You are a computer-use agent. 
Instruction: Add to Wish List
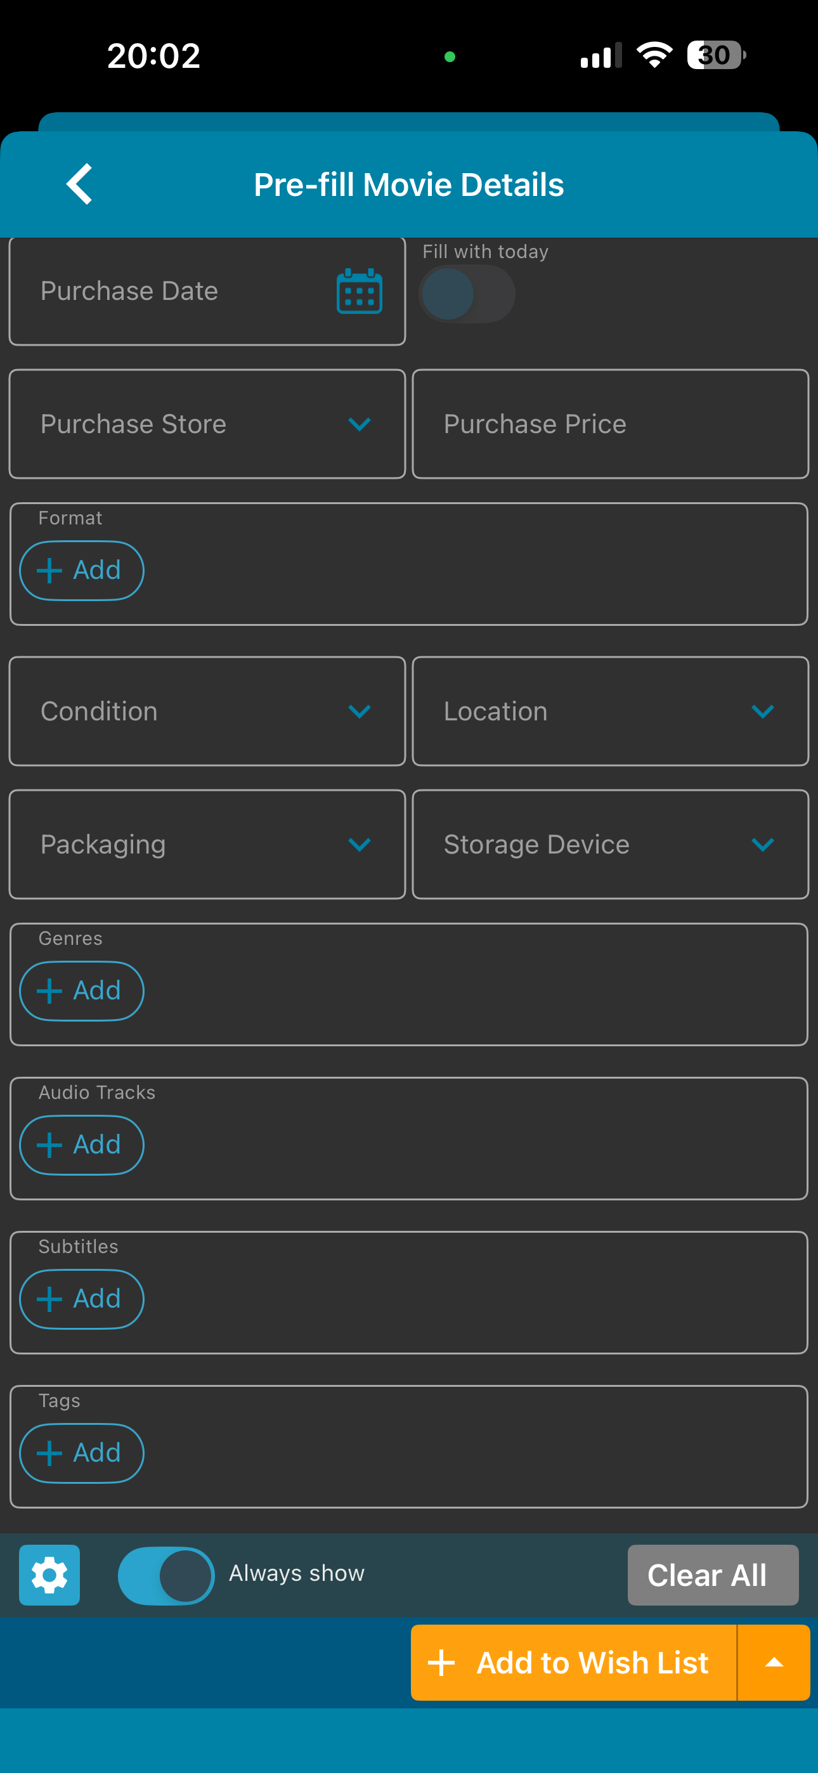point(574,1662)
